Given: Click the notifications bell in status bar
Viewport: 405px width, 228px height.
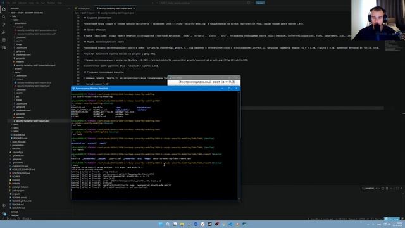Looking at the screenshot, I should click(x=402, y=218).
